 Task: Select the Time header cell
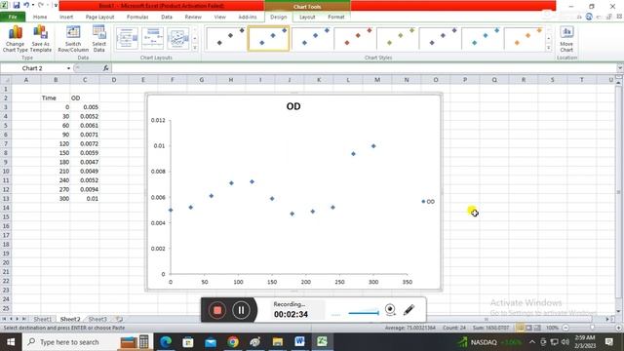coord(56,97)
